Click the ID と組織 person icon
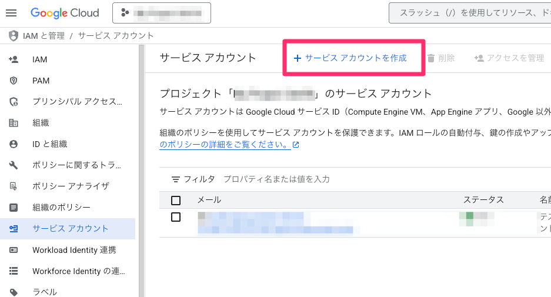 tap(14, 144)
